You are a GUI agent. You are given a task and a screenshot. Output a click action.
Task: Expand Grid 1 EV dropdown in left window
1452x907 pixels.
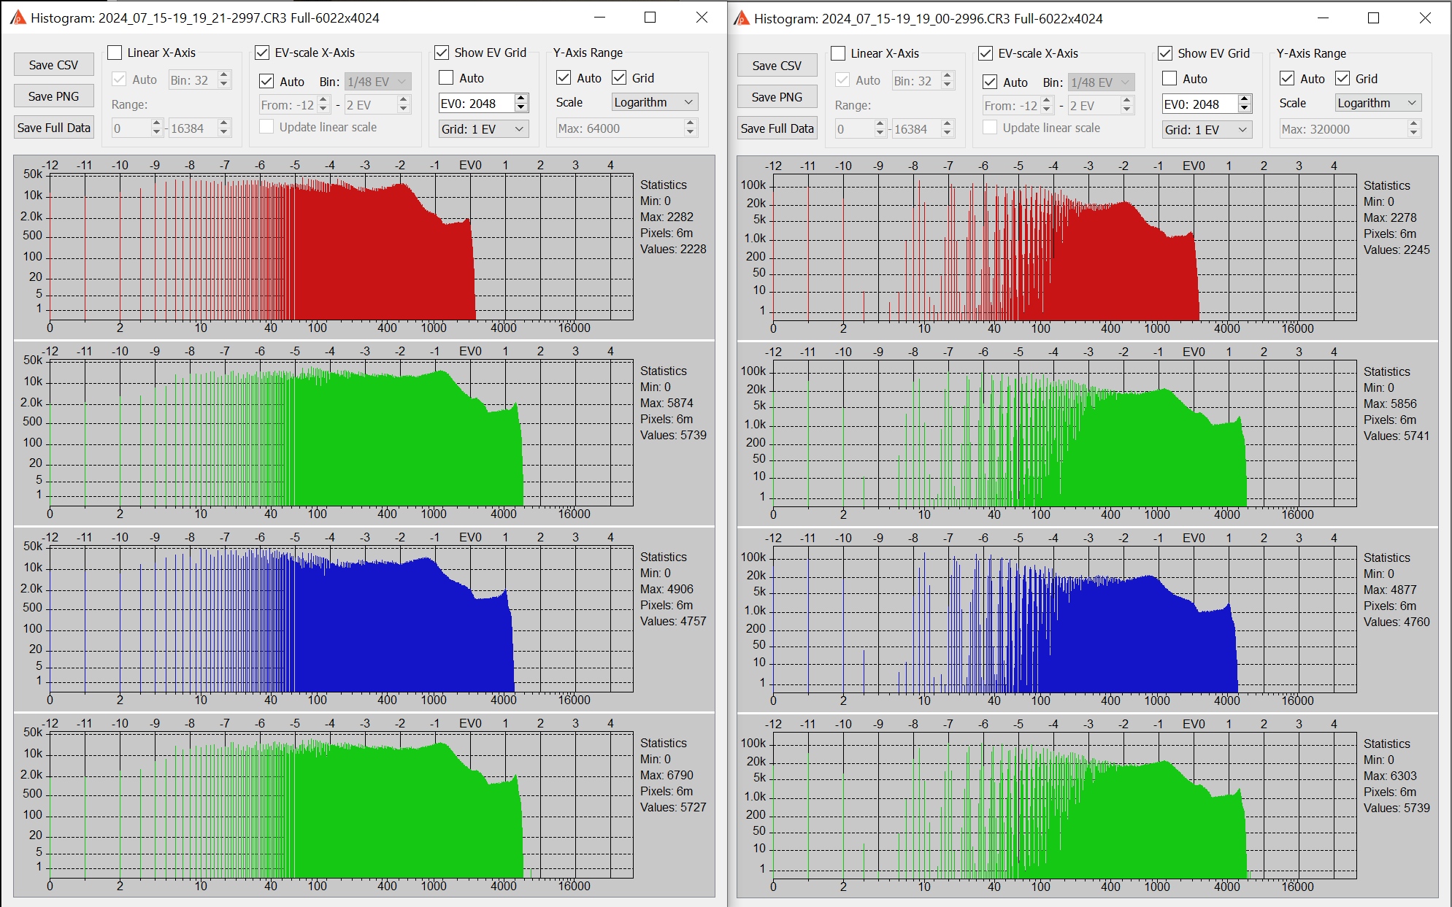[x=483, y=129]
